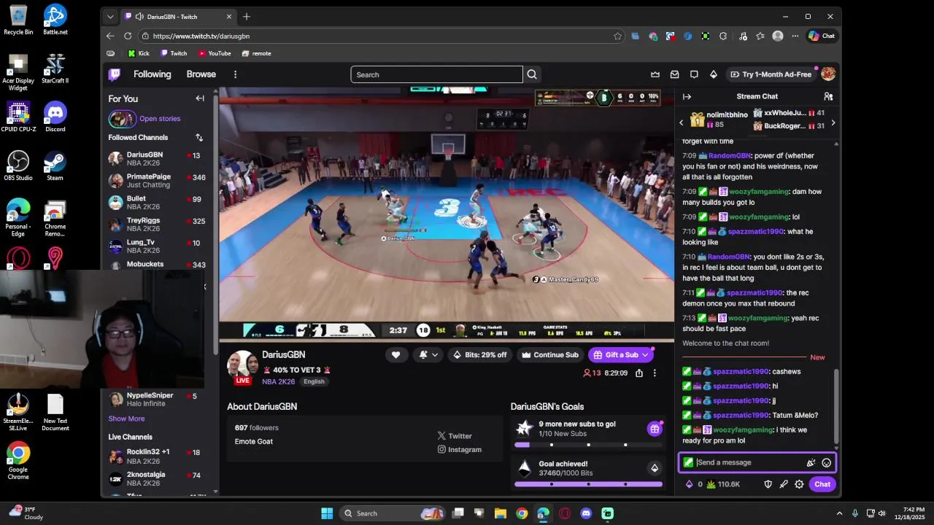934x525 pixels.
Task: Send message with purple Chat button
Action: (x=822, y=484)
